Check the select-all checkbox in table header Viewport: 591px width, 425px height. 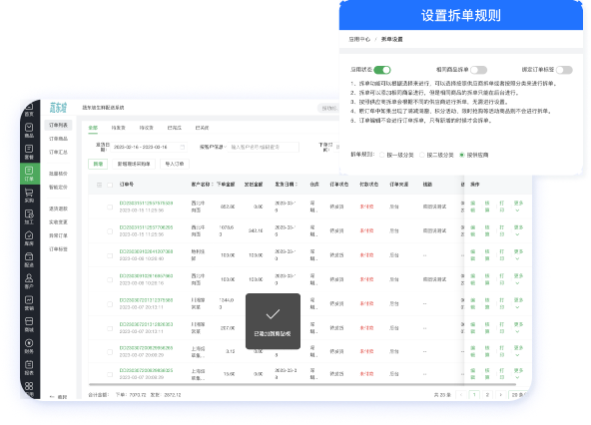(x=110, y=185)
